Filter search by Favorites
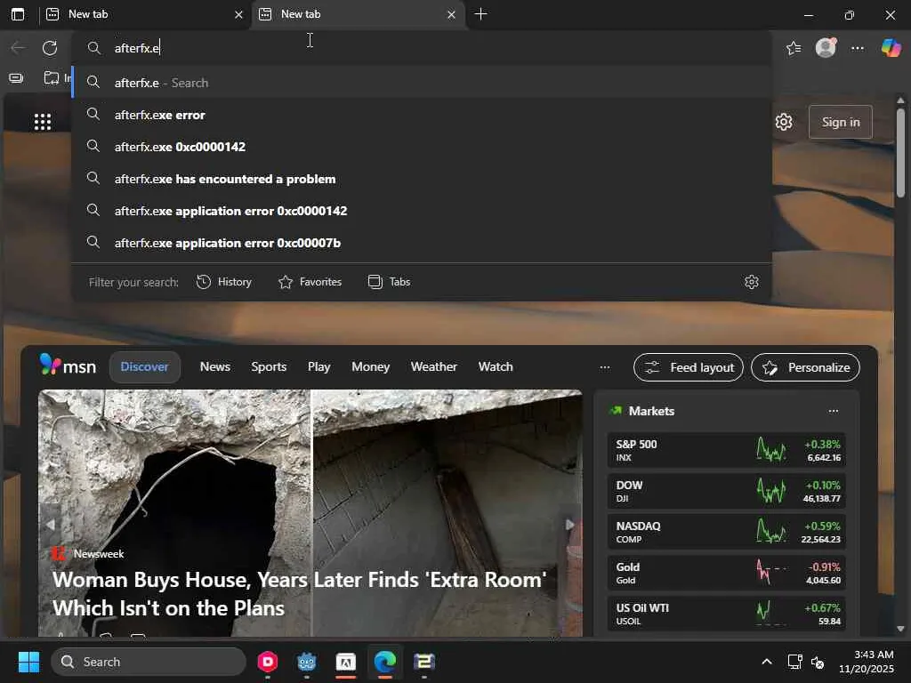 point(310,282)
